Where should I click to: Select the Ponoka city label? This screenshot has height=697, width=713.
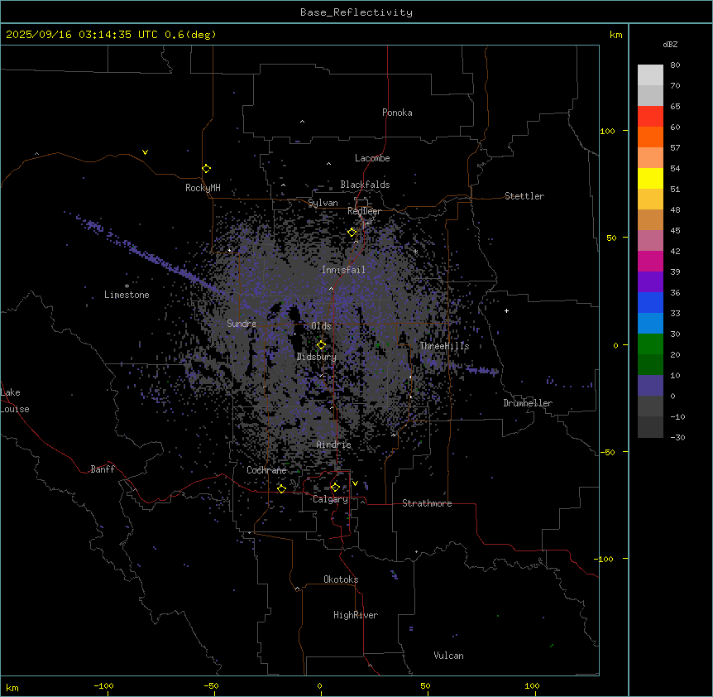[x=397, y=113]
